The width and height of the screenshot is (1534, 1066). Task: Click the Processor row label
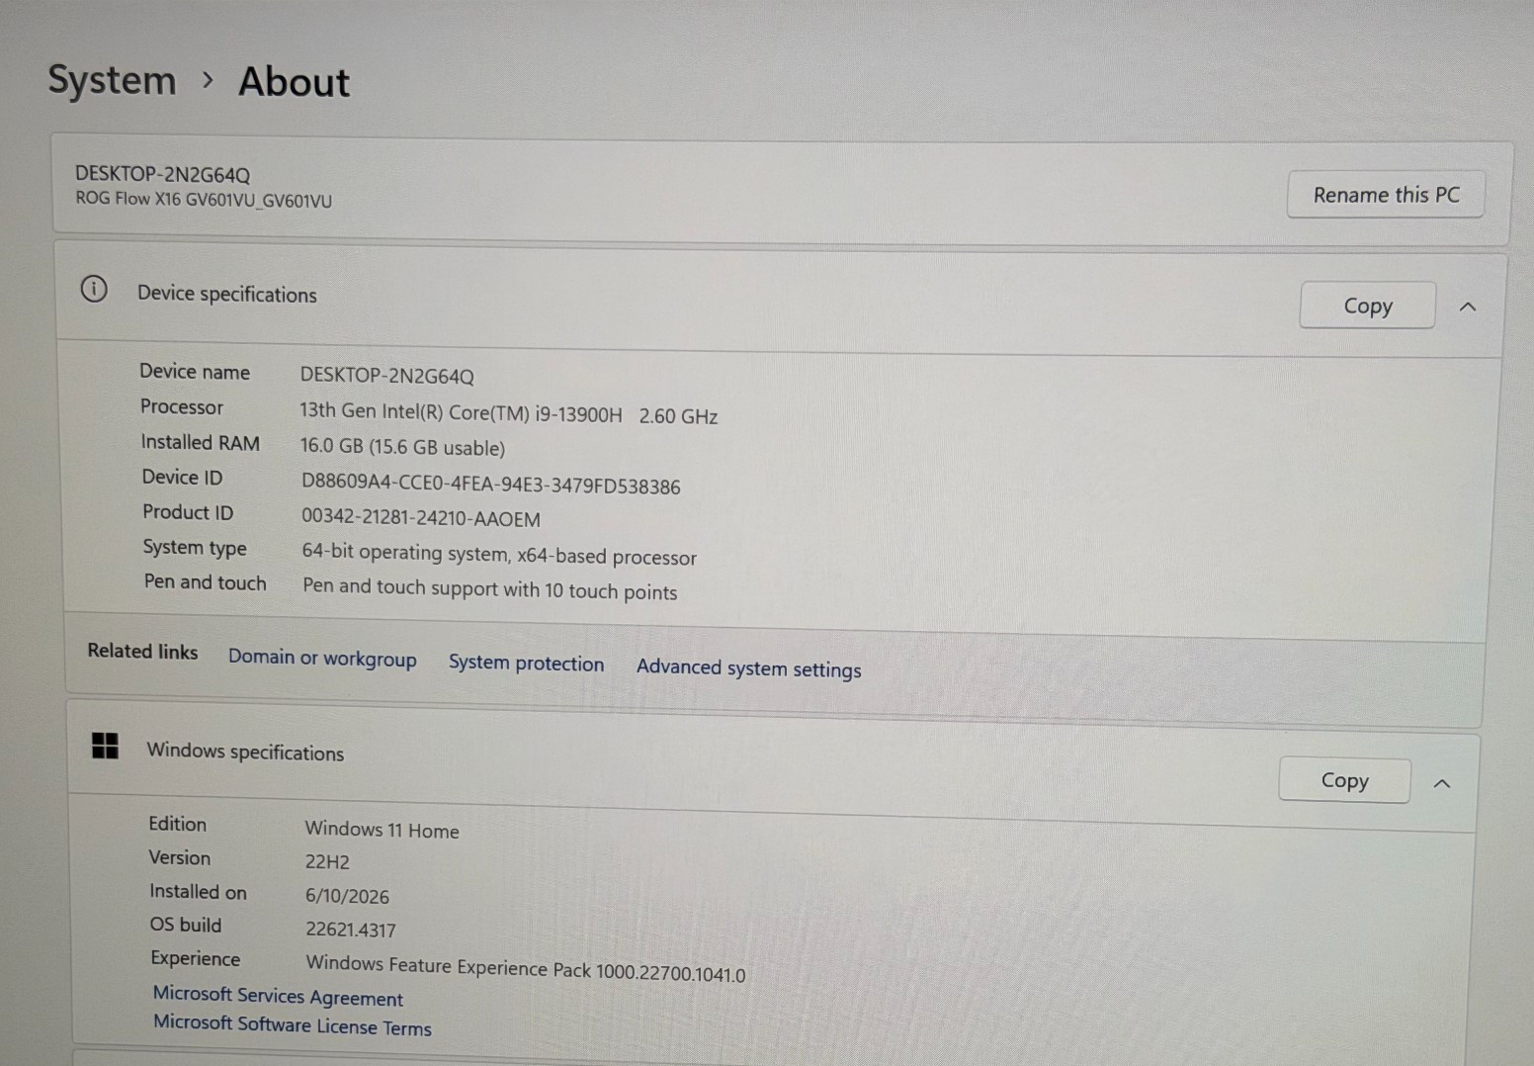182,406
